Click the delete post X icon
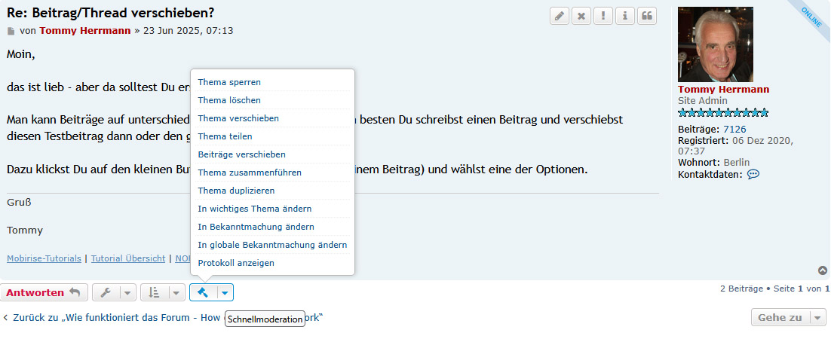 point(581,16)
